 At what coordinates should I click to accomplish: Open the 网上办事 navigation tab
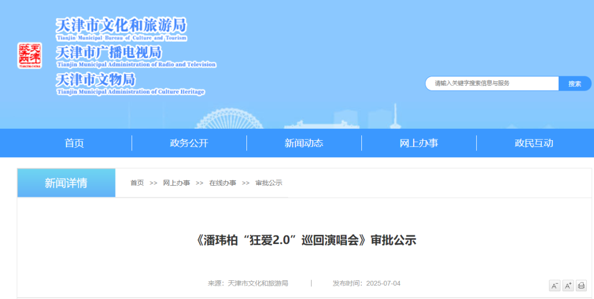point(419,143)
